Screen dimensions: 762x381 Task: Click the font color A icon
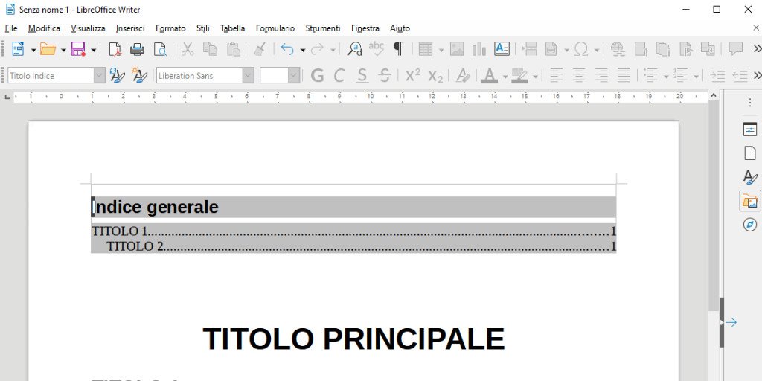[x=490, y=75]
